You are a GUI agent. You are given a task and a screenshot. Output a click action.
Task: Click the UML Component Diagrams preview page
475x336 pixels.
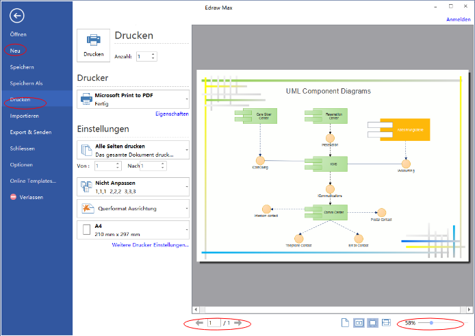click(333, 166)
